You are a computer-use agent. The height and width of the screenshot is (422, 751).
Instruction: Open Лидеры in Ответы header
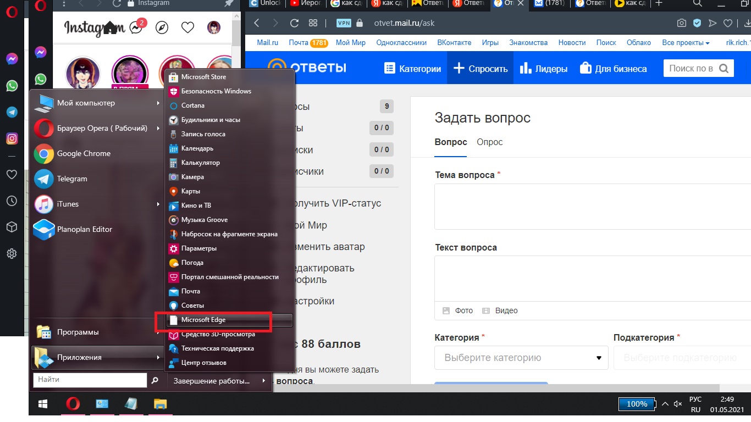click(543, 69)
